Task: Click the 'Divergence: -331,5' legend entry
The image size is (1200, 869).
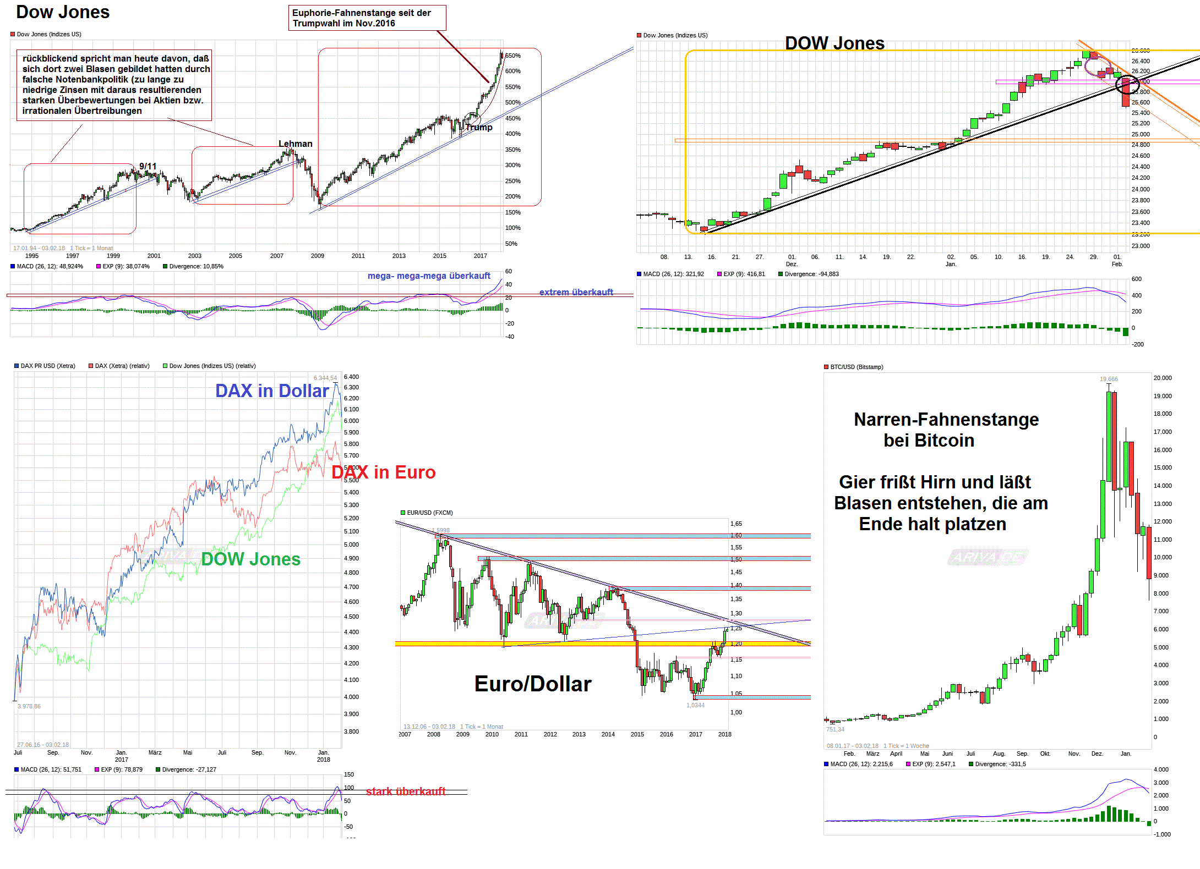Action: (1001, 764)
